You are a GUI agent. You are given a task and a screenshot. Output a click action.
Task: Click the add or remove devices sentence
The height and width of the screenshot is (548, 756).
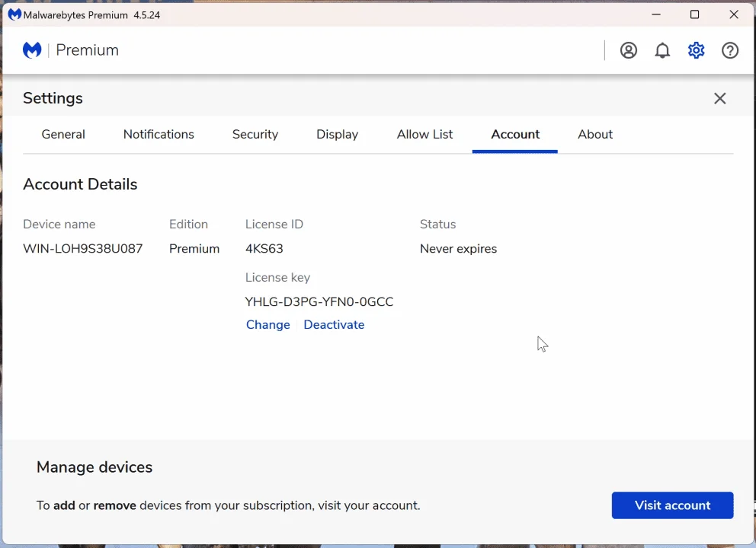228,505
